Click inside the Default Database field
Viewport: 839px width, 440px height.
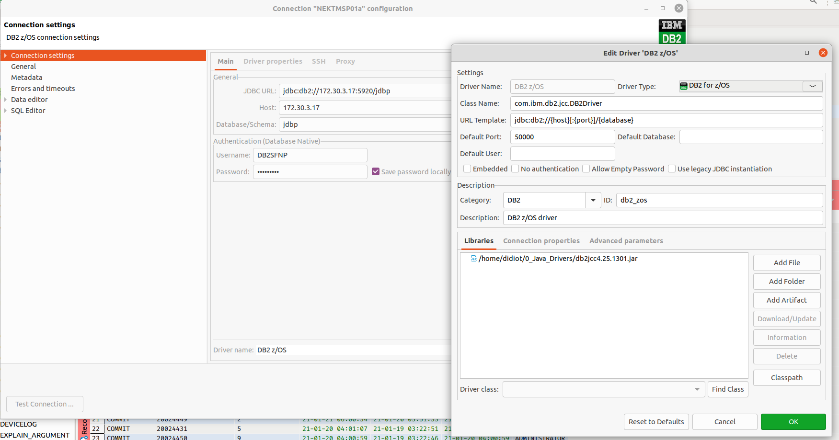pos(750,137)
